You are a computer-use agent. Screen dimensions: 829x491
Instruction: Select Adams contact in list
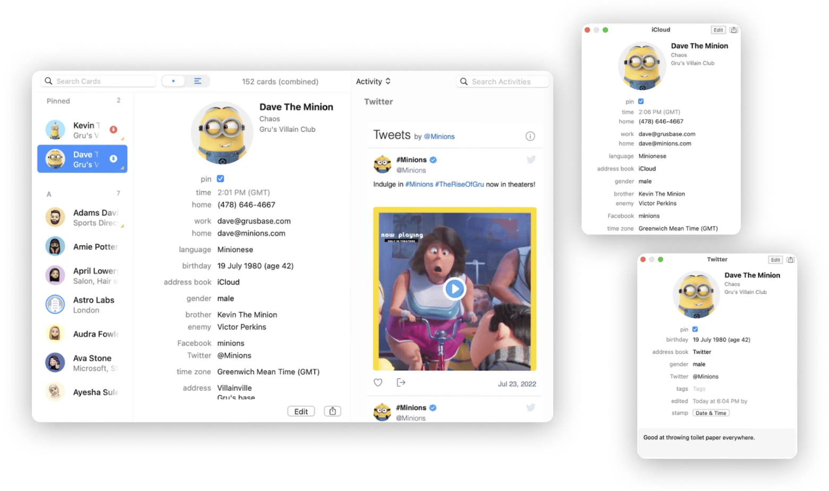(82, 217)
